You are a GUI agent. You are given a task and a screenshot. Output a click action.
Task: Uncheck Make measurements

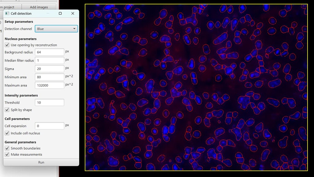click(x=7, y=154)
